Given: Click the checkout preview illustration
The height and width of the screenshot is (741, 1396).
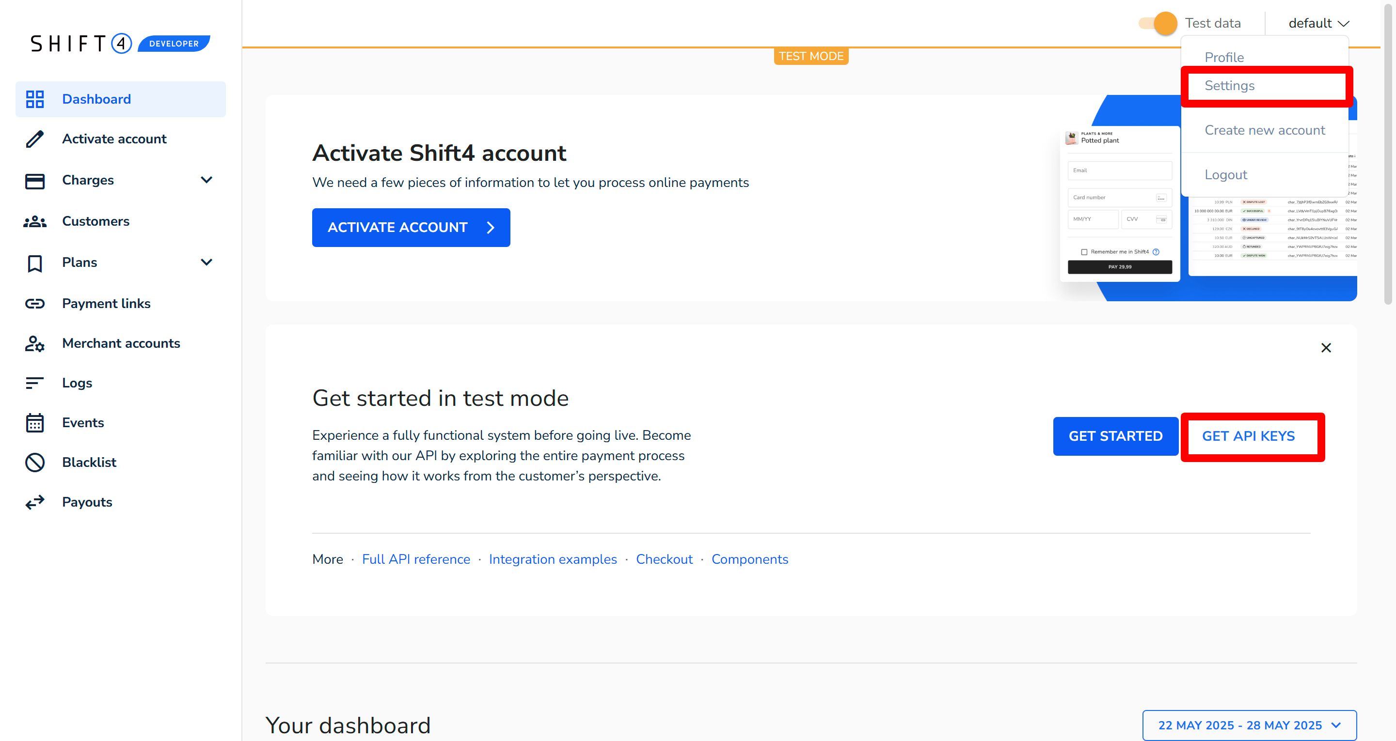Looking at the screenshot, I should point(1120,203).
